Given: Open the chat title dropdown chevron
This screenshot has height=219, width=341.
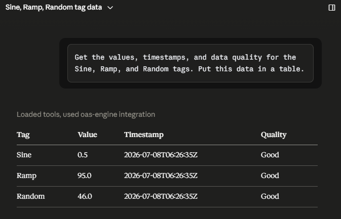Looking at the screenshot, I should (x=110, y=8).
